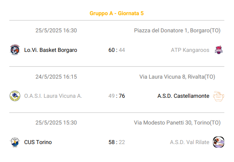The image size is (234, 162).
Task: Select the A.S.D. Castellamonte team name
Action: point(183,96)
